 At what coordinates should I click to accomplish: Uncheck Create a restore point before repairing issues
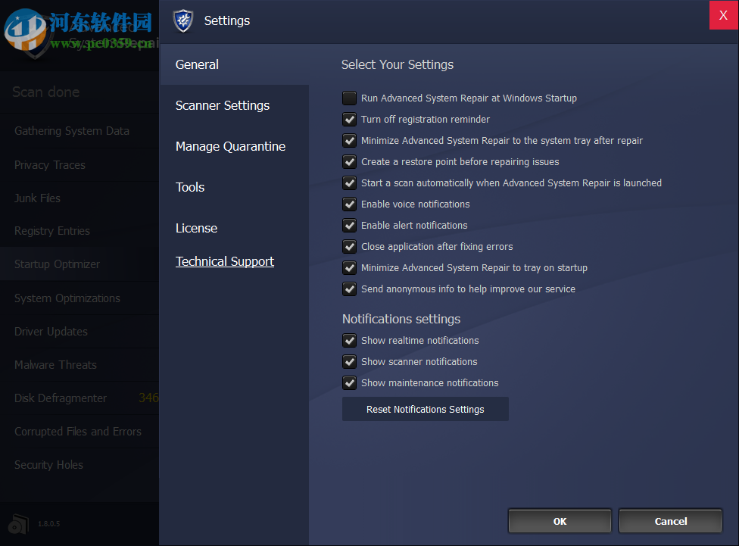tap(349, 161)
